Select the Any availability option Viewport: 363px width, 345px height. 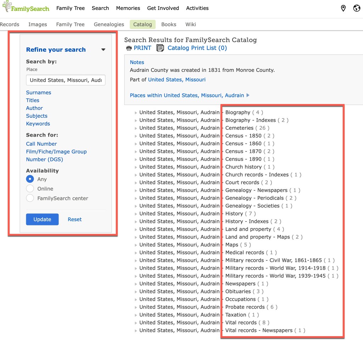pyautogui.click(x=30, y=179)
